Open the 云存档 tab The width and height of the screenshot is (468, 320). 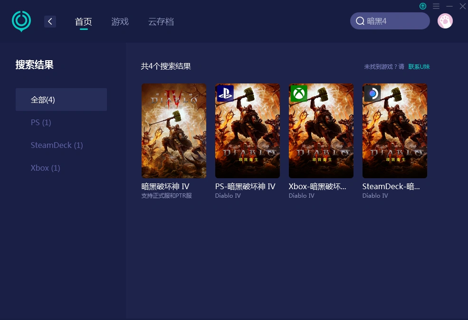[x=161, y=21]
